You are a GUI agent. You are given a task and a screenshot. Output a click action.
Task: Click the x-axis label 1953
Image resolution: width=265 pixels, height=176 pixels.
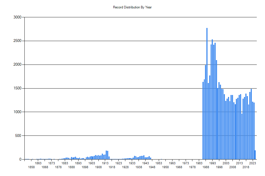point(159,163)
